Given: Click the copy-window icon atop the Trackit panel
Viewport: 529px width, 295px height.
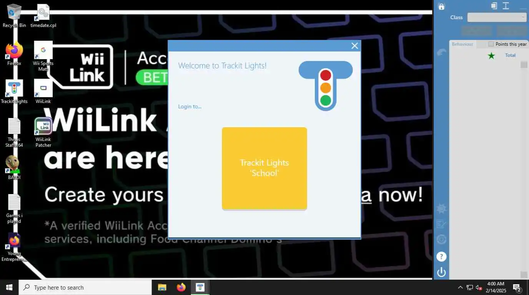Looking at the screenshot, I should click(x=494, y=6).
